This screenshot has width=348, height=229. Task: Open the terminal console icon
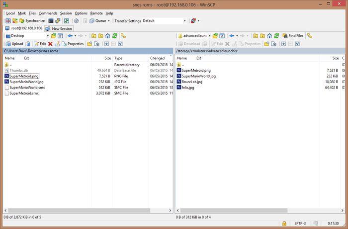click(x=51, y=21)
